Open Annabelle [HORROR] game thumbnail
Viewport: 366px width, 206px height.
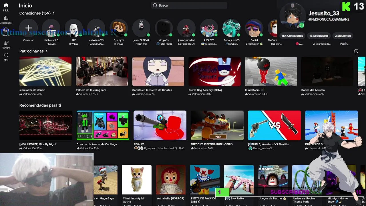pos(171,180)
